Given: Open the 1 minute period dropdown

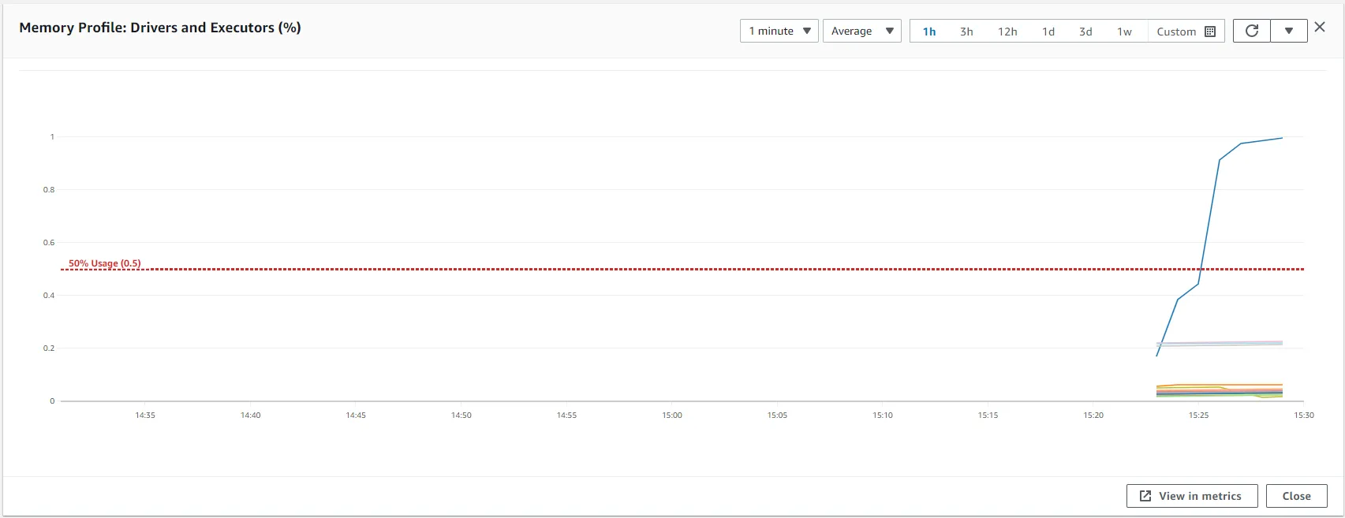Looking at the screenshot, I should click(x=779, y=31).
